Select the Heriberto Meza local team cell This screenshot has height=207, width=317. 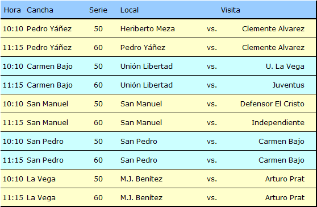coord(147,29)
